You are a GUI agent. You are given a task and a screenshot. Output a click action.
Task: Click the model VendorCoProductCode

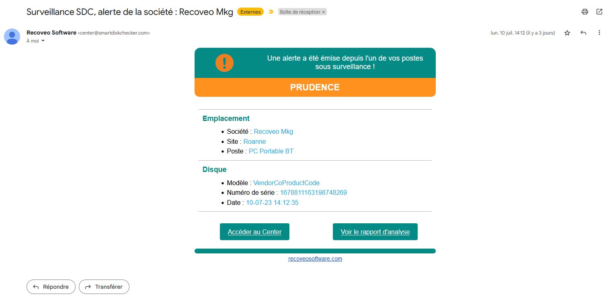286,183
